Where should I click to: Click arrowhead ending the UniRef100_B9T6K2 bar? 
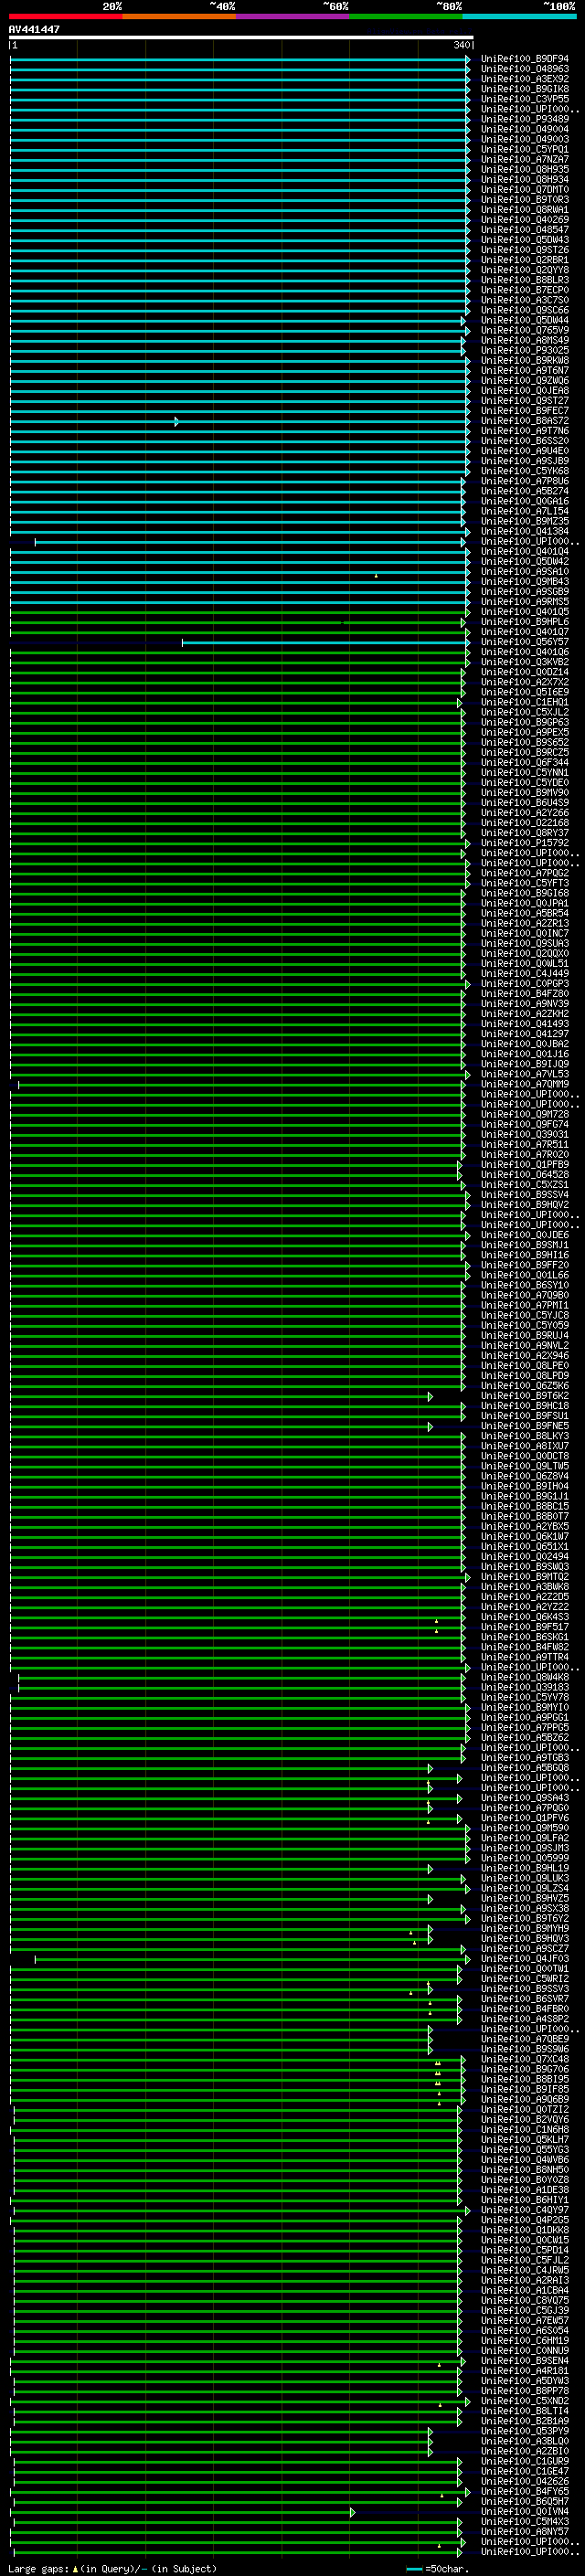pyautogui.click(x=431, y=1396)
